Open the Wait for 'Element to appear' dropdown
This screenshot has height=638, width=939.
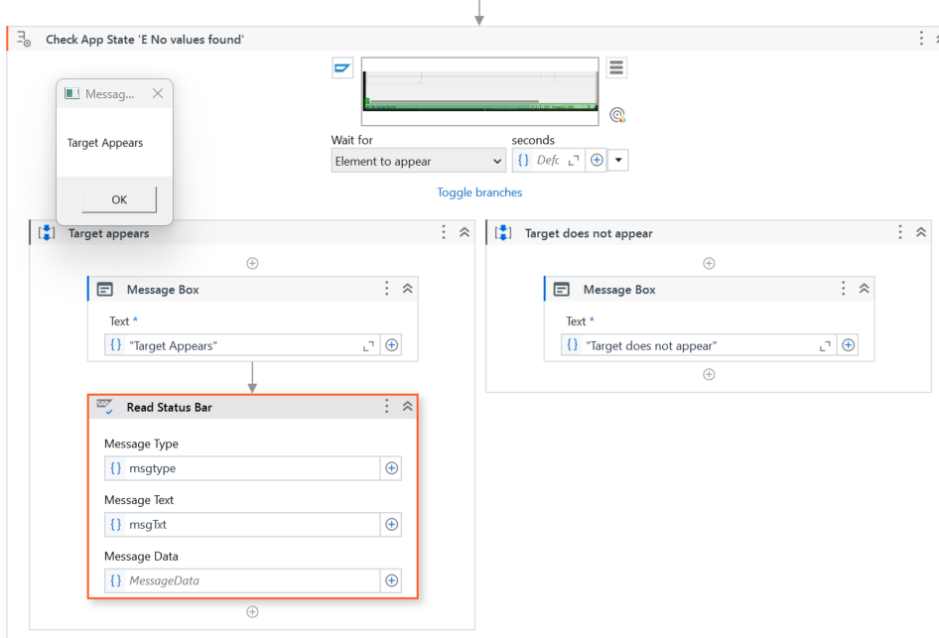pyautogui.click(x=418, y=161)
